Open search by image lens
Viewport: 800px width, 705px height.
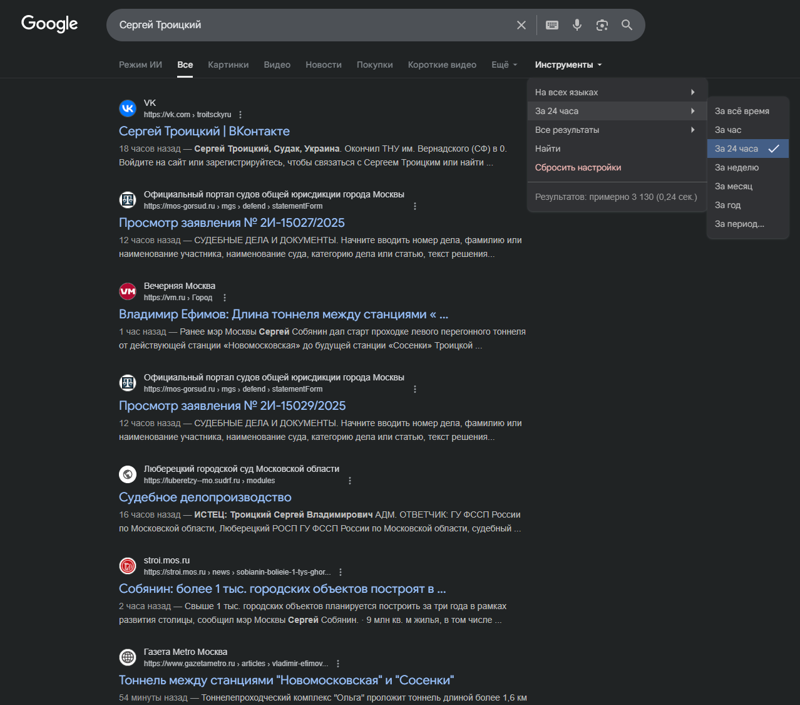pyautogui.click(x=602, y=25)
